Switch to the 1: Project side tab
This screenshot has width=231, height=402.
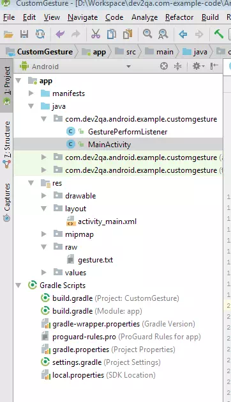tap(6, 85)
